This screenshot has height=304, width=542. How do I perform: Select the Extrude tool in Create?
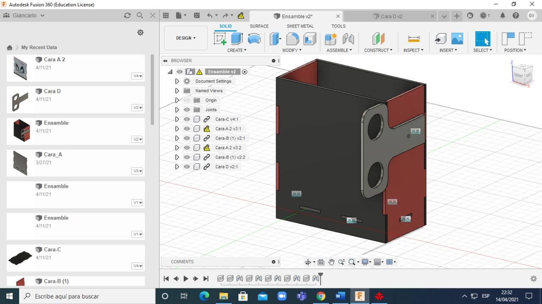237,39
